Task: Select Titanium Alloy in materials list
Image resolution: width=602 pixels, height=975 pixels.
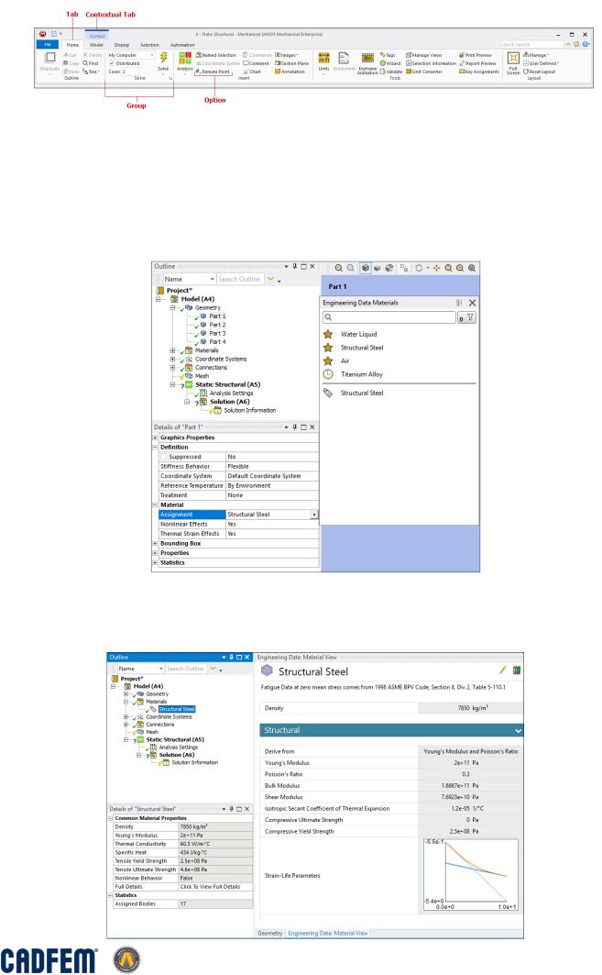Action: pyautogui.click(x=362, y=374)
